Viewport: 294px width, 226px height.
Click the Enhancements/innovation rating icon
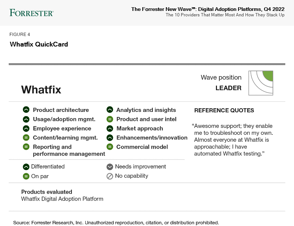[x=110, y=138]
